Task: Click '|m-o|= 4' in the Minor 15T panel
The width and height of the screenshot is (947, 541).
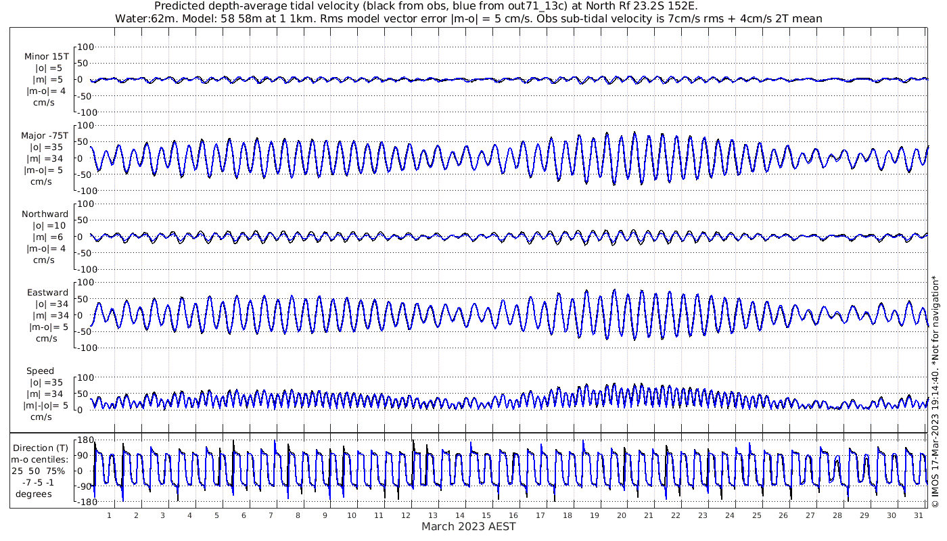Action: (x=45, y=91)
